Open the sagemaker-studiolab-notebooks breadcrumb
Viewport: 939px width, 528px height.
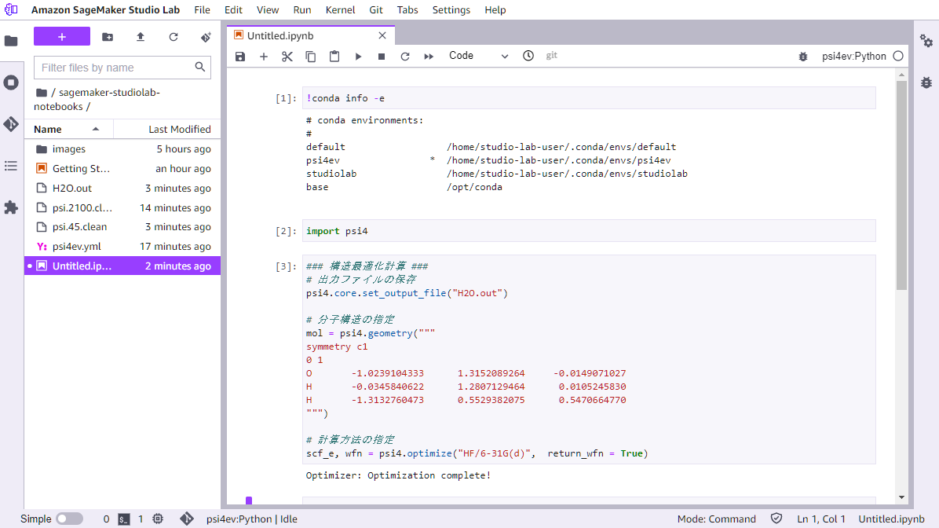coord(97,100)
